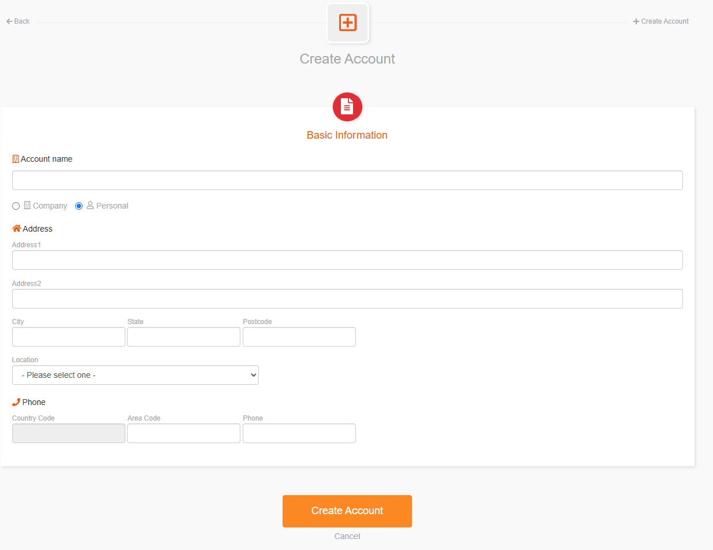Click the top-right Create Account link
Image resolution: width=713 pixels, height=550 pixels.
(661, 21)
